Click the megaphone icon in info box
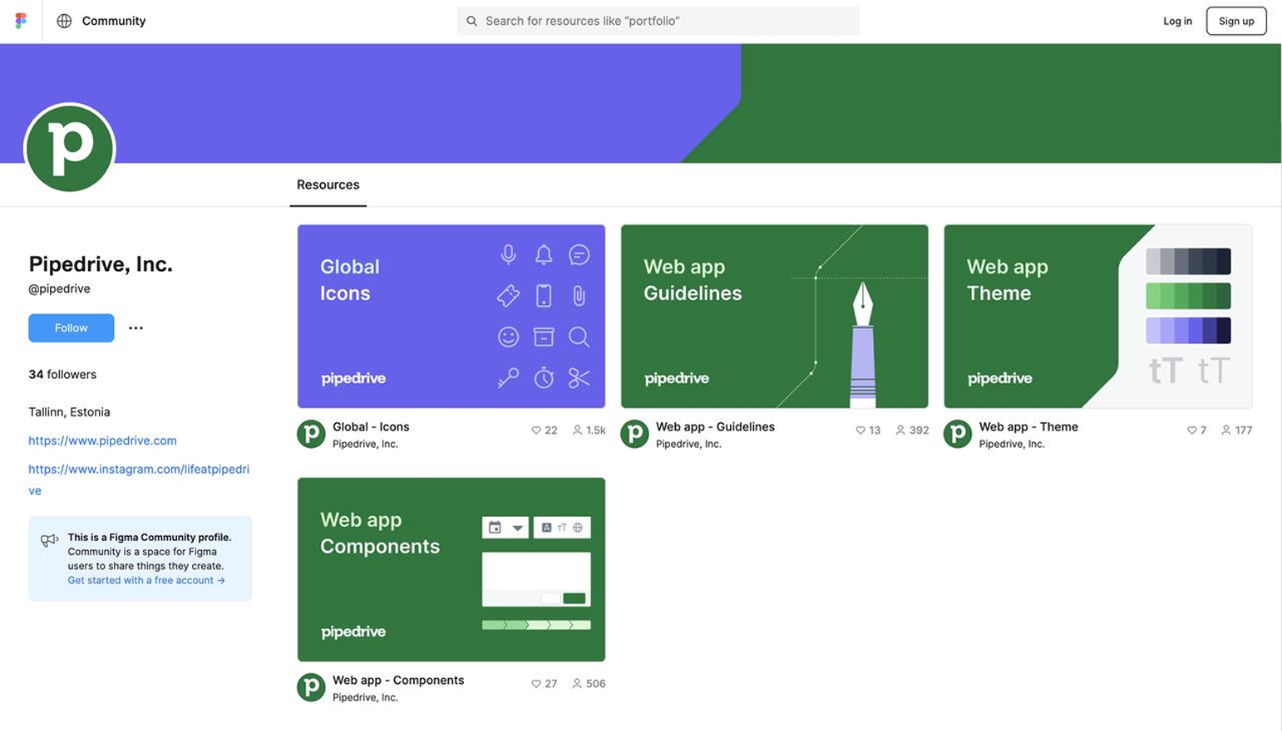The height and width of the screenshot is (733, 1282). tap(49, 540)
